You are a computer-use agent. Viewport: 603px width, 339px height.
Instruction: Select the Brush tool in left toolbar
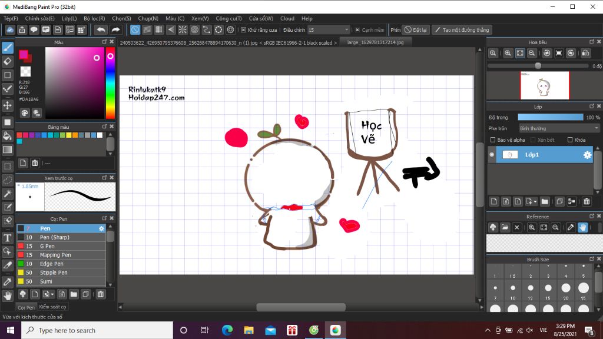pyautogui.click(x=7, y=48)
